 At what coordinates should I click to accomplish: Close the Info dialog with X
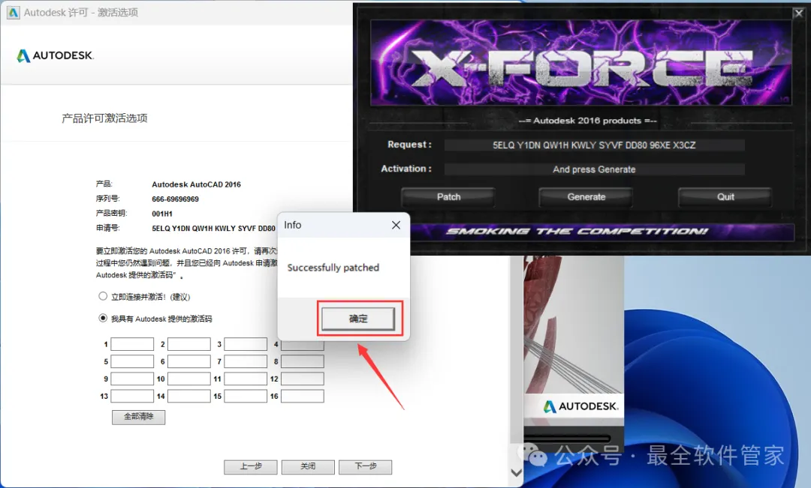pyautogui.click(x=396, y=225)
